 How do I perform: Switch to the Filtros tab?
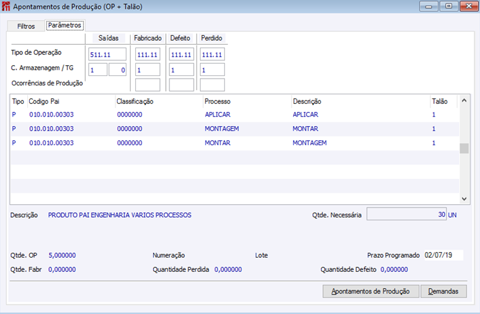(26, 26)
